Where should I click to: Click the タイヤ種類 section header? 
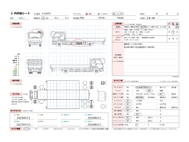[16, 129]
